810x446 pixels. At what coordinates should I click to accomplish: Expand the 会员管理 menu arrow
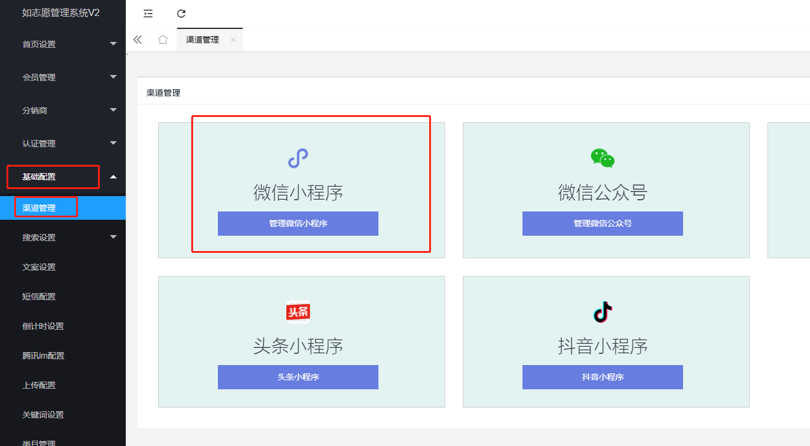pos(113,77)
